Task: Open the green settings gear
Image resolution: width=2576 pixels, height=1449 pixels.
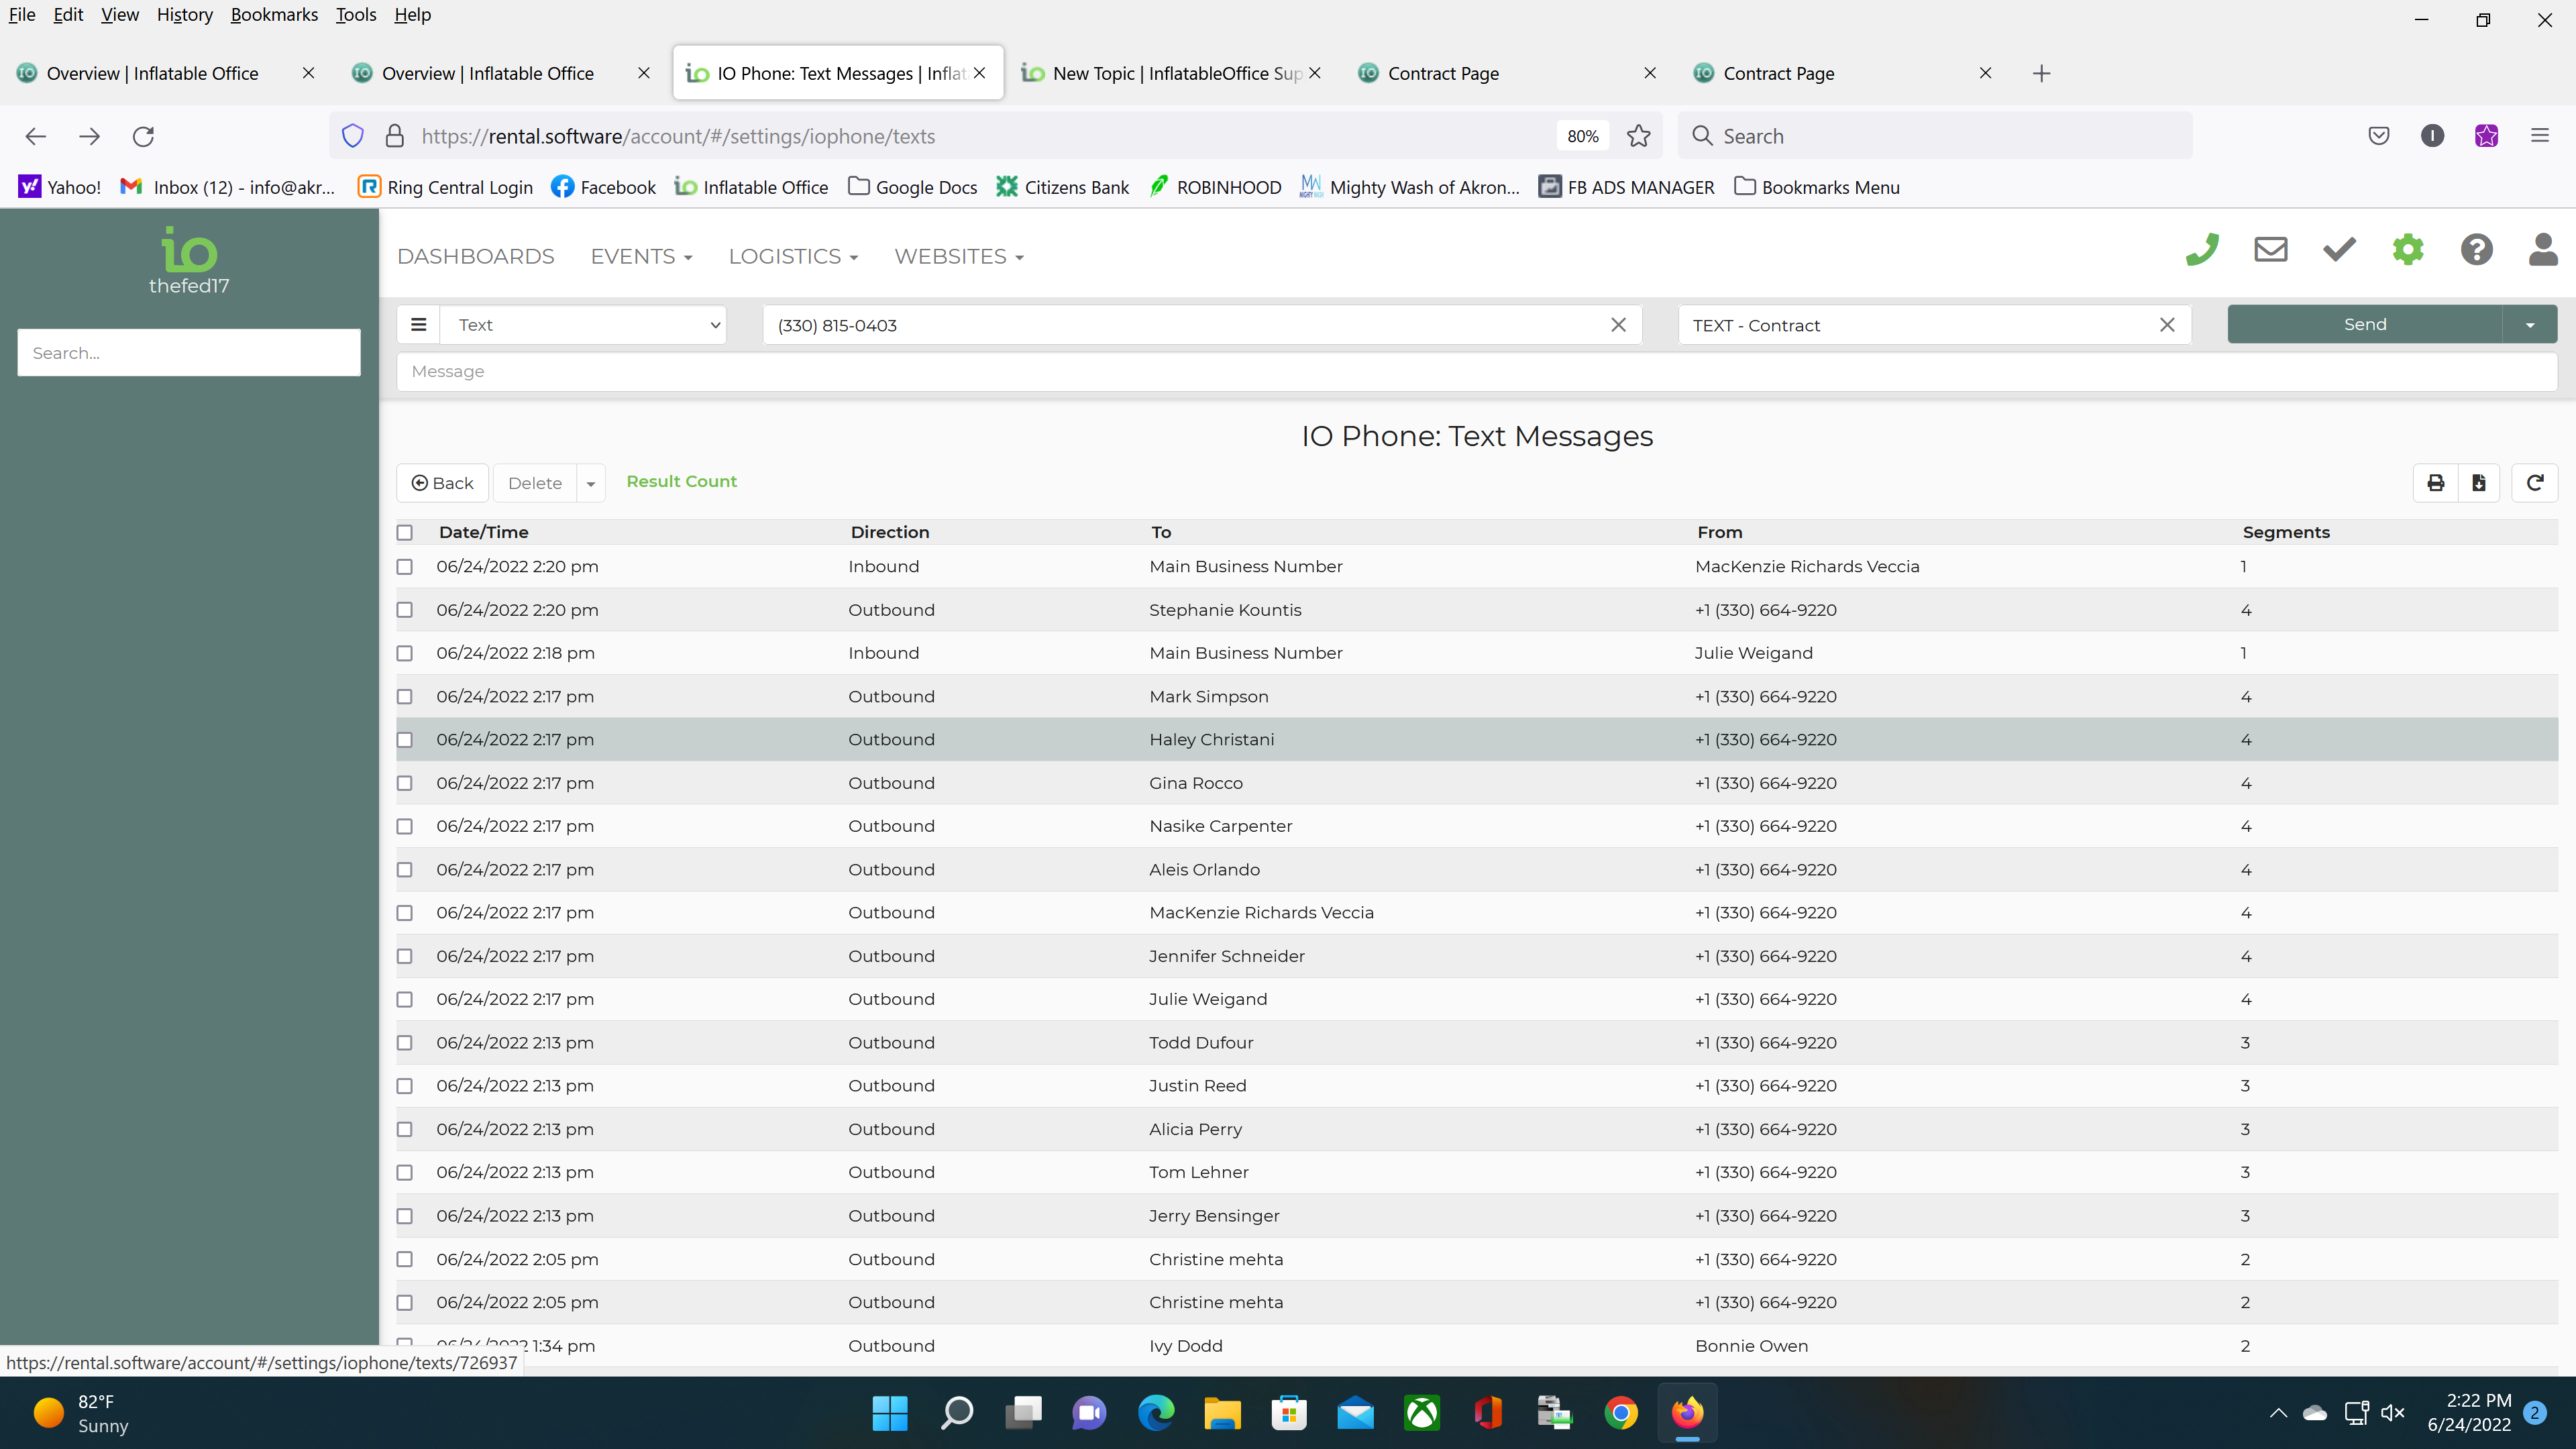Action: coord(2408,250)
